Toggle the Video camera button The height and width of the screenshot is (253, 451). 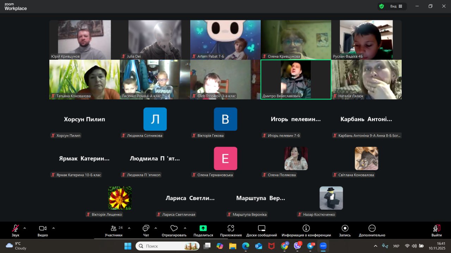tap(43, 228)
